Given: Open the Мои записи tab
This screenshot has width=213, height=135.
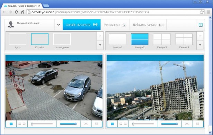Looking at the screenshot, I should pyautogui.click(x=115, y=25).
